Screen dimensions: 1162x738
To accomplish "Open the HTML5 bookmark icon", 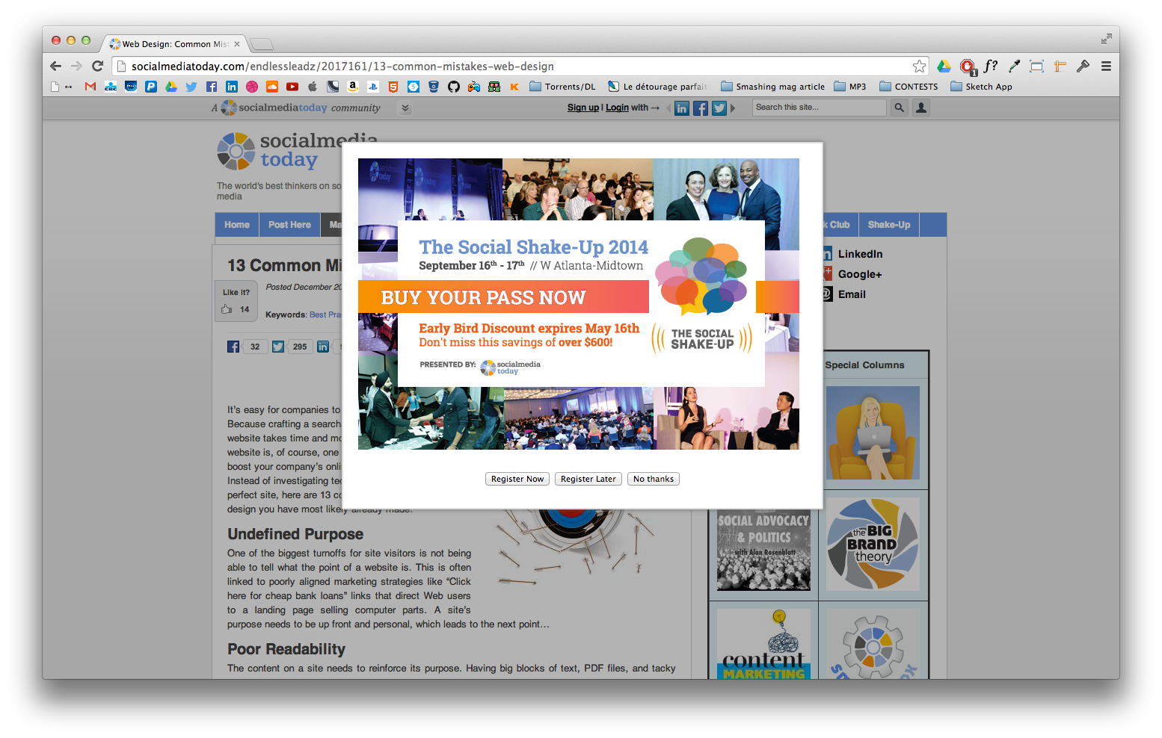I will (x=393, y=87).
